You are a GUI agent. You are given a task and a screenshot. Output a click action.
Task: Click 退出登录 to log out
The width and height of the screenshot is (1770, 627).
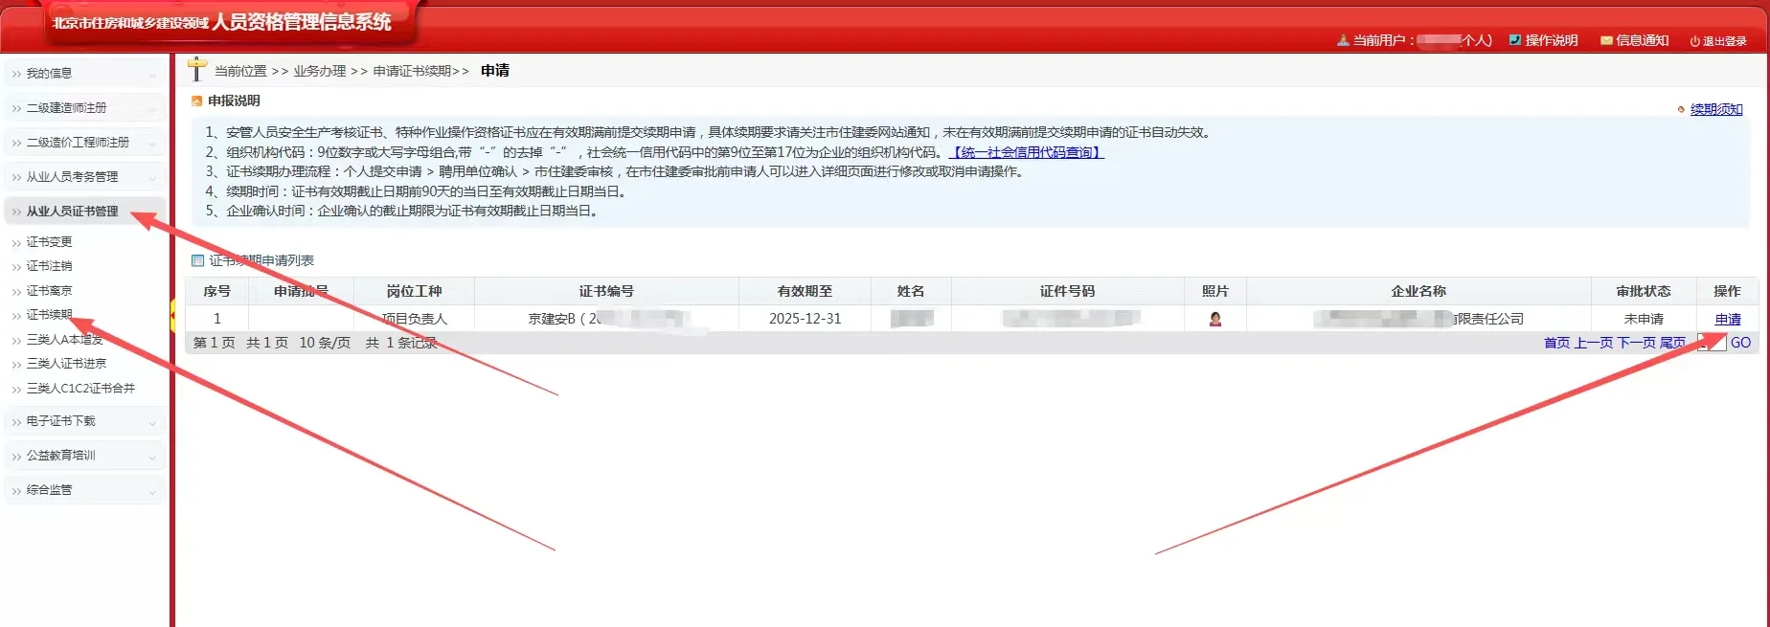coord(1724,41)
